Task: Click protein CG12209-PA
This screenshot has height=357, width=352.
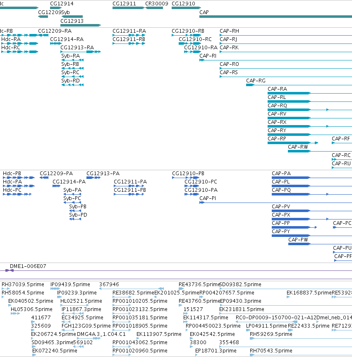Action: pos(44,178)
